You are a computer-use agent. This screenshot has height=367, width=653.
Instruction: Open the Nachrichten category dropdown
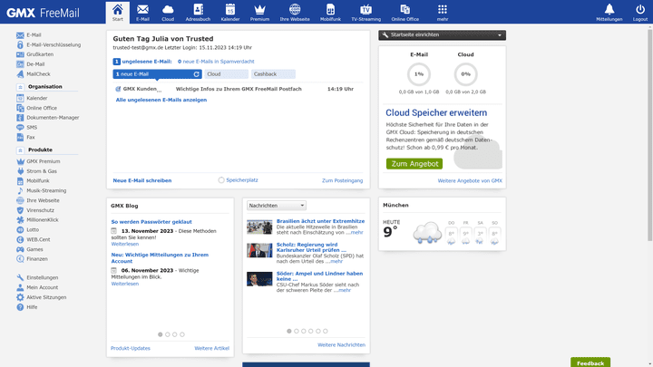[277, 206]
